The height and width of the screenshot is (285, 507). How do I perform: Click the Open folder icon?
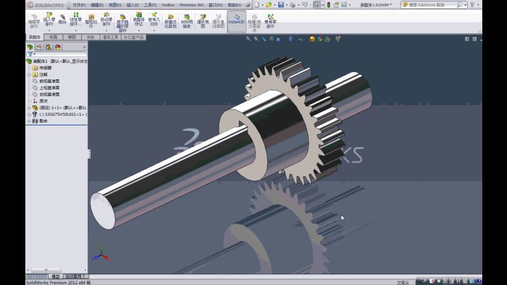coord(268,5)
